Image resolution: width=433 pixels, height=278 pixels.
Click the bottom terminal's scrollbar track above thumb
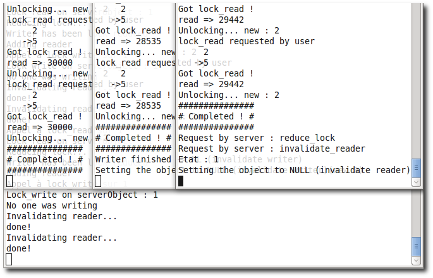pyautogui.click(x=415, y=215)
